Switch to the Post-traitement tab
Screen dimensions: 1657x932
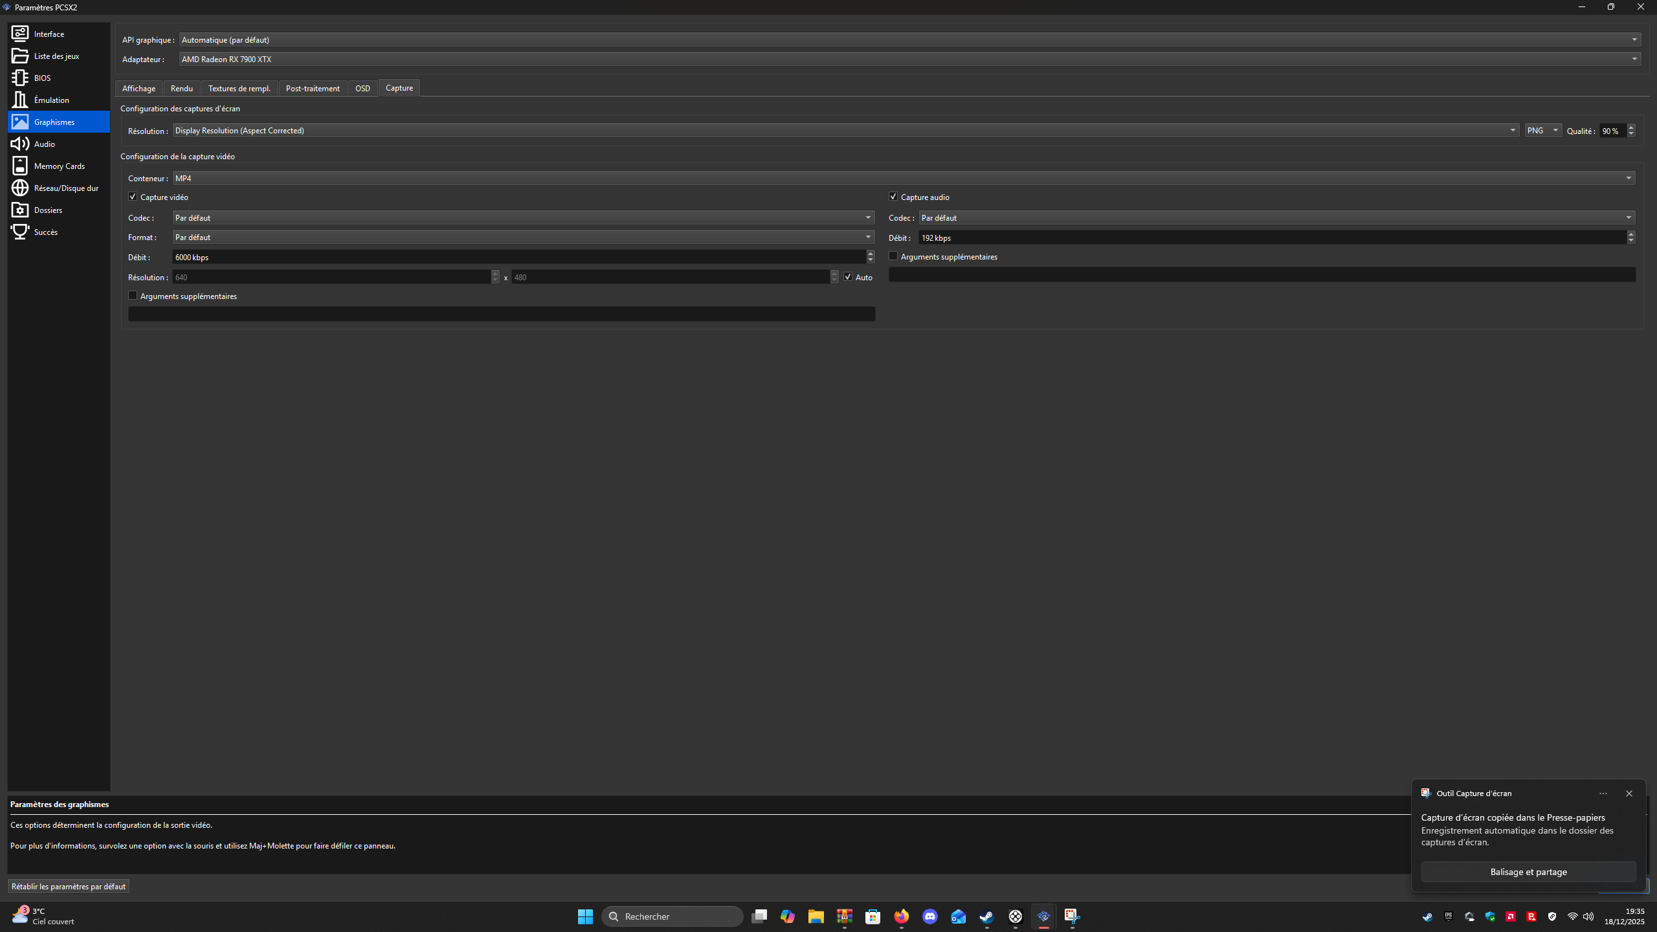(313, 88)
